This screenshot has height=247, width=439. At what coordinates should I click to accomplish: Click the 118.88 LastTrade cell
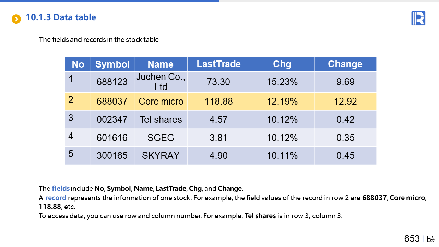(218, 102)
